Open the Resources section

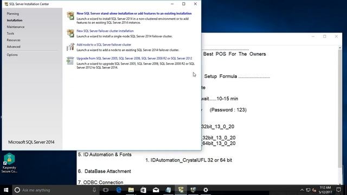click(14, 40)
